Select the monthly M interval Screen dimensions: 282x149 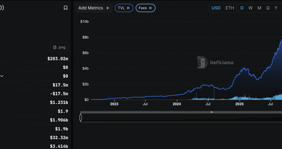point(259,8)
